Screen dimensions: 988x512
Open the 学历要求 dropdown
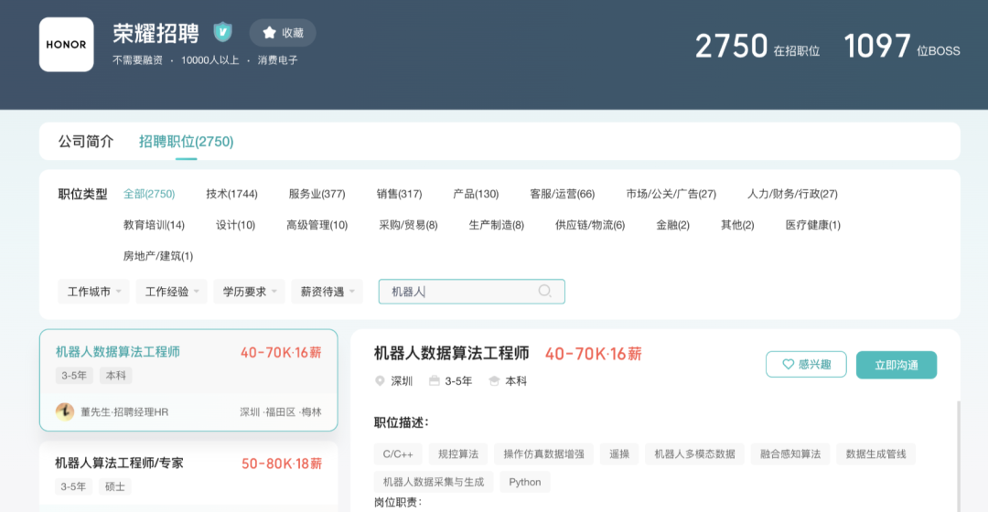(x=250, y=292)
